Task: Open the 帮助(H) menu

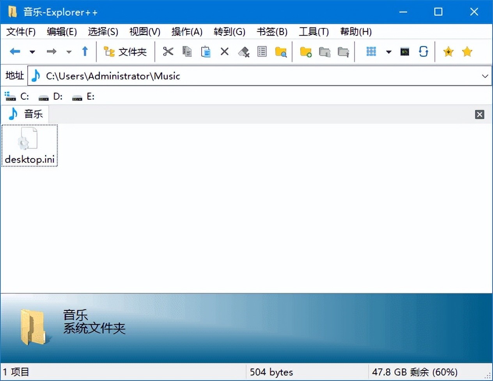Action: pos(356,32)
